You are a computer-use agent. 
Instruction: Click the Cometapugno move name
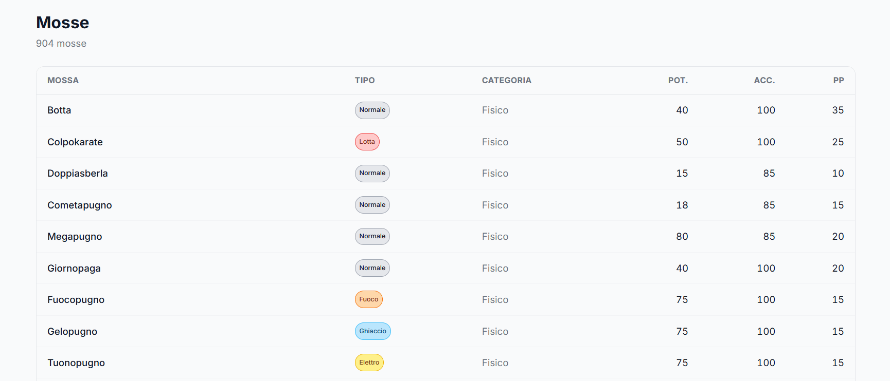click(80, 205)
